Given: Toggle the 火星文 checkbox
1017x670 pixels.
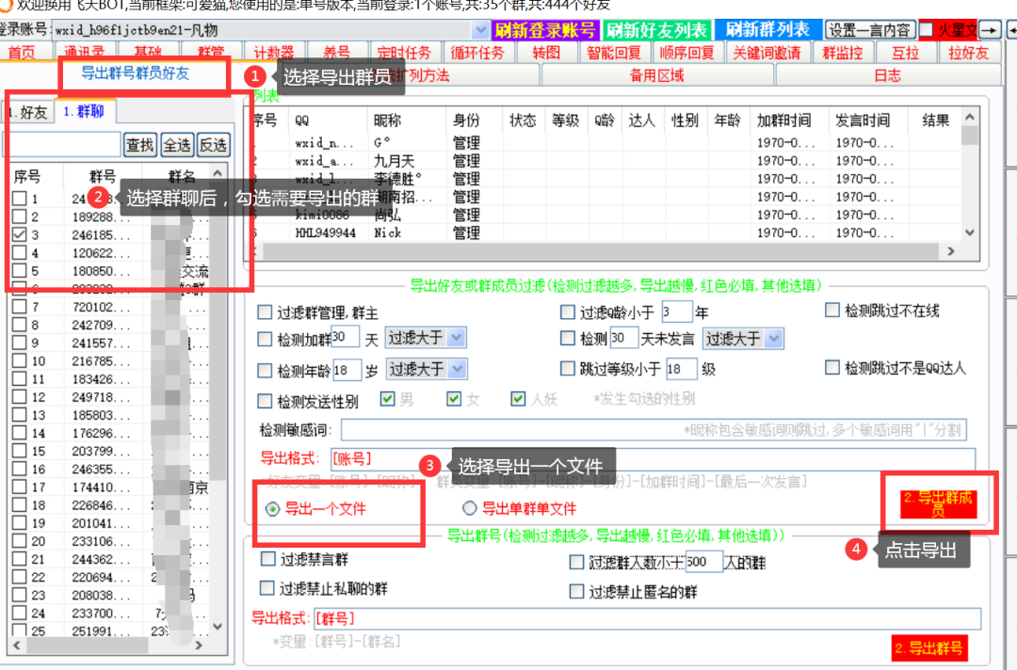Looking at the screenshot, I should (927, 30).
